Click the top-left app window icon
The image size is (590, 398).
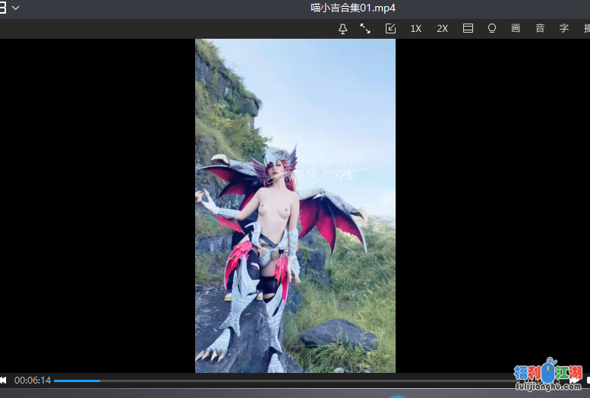(x=3, y=8)
